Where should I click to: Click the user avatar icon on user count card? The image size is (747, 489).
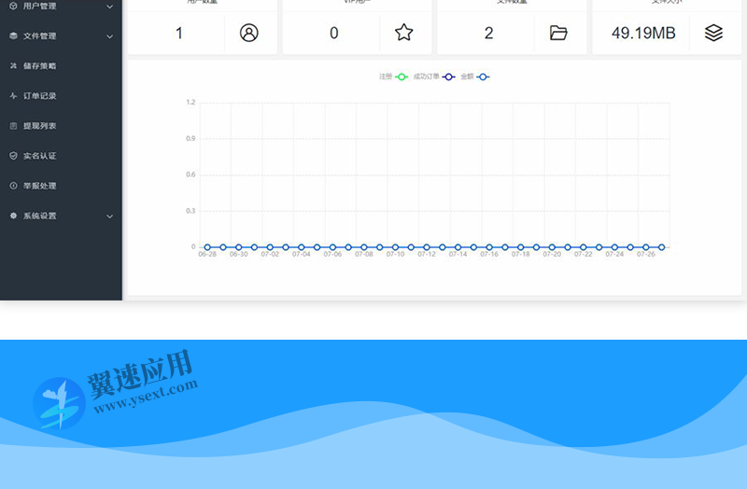(248, 33)
